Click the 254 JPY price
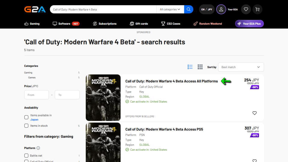 point(251,80)
